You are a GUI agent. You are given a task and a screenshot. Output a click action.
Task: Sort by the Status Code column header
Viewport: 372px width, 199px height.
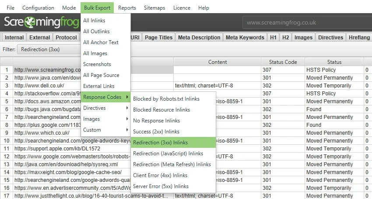tap(283, 62)
